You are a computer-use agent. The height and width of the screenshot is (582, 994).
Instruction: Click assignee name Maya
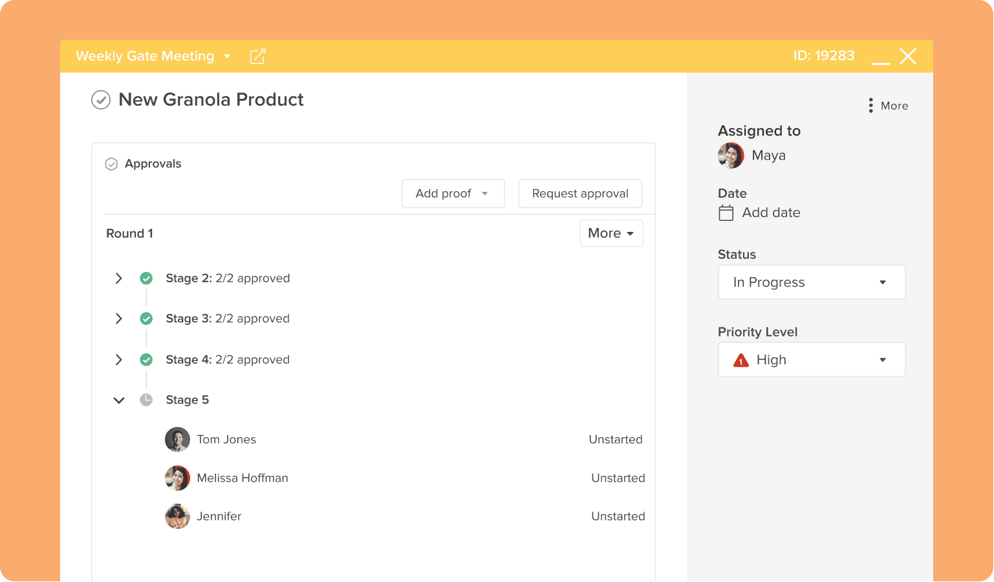click(x=769, y=156)
